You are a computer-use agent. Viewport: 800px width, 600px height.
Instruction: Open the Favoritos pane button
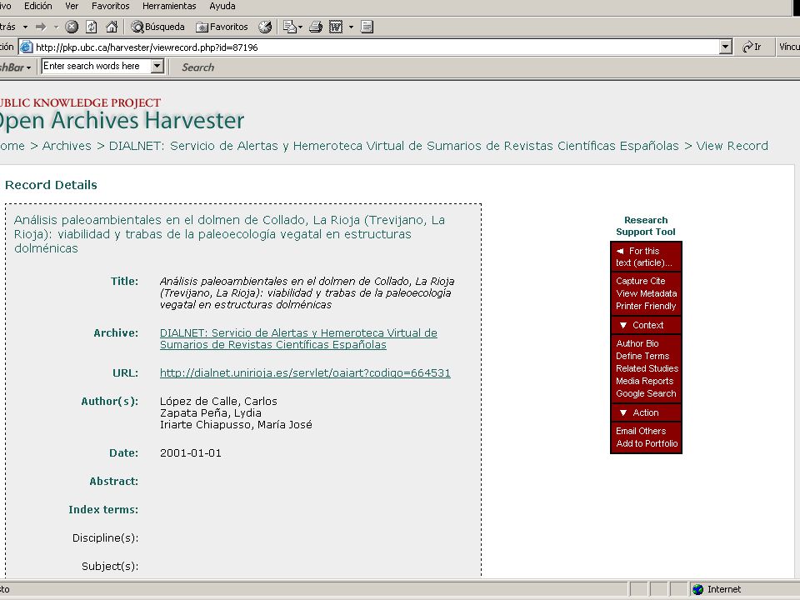222,27
